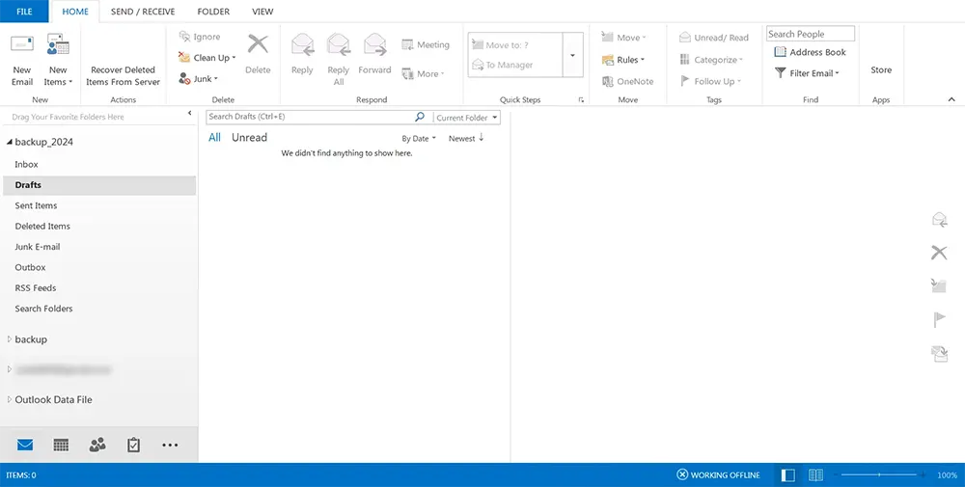Screen dimensions: 965x487
Task: Switch to Mail view icon
Action: pyautogui.click(x=25, y=445)
